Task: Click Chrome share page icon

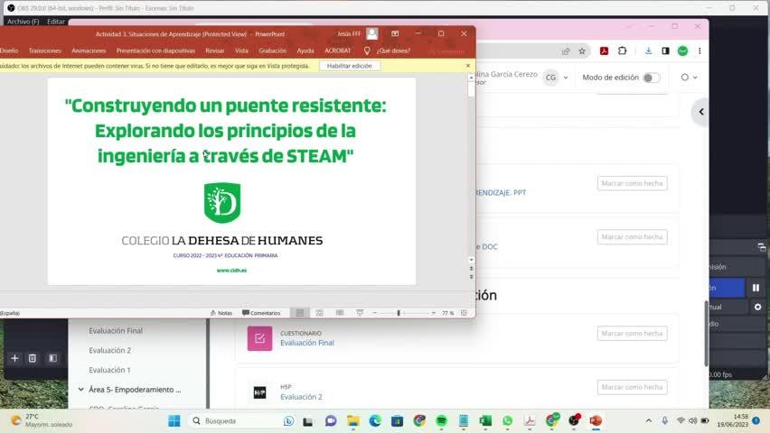Action: click(x=566, y=51)
